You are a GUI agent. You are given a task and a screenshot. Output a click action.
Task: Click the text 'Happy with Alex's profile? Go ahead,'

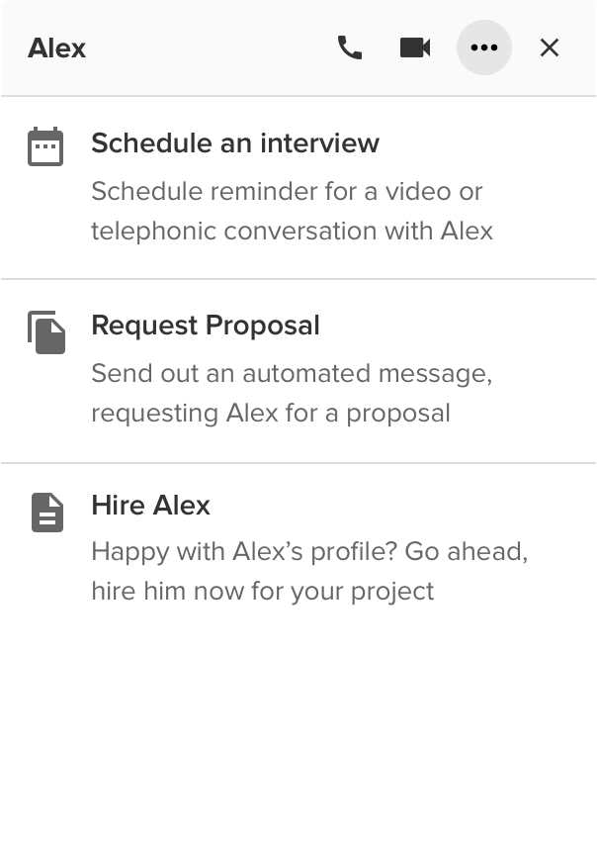pyautogui.click(x=309, y=551)
